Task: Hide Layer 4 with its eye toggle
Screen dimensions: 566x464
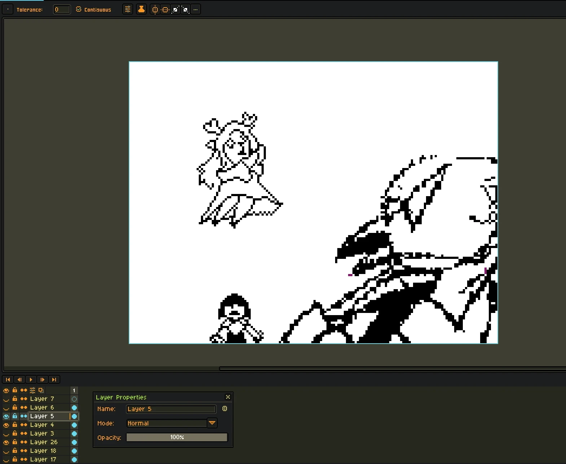Action: (x=6, y=425)
